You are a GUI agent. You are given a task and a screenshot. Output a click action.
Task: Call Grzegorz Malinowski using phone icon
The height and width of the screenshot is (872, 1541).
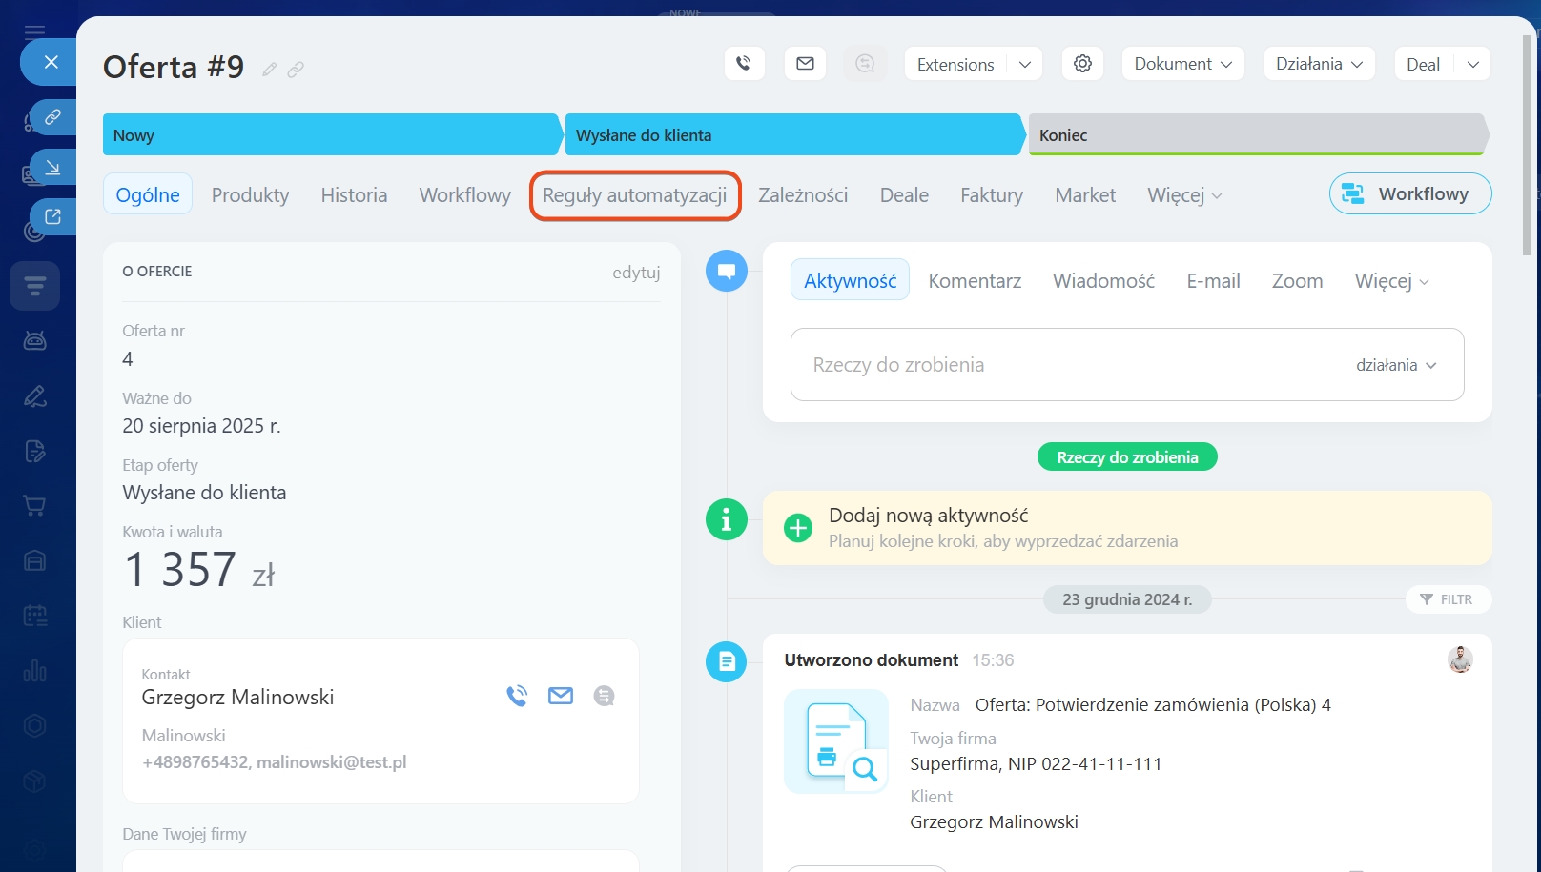tap(517, 696)
